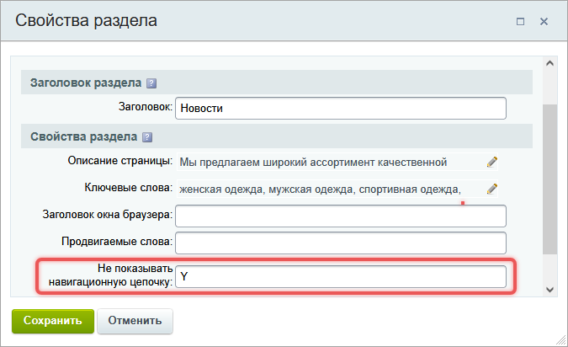This screenshot has height=347, width=568.
Task: Click the navigation chain field containing Y
Action: (341, 276)
